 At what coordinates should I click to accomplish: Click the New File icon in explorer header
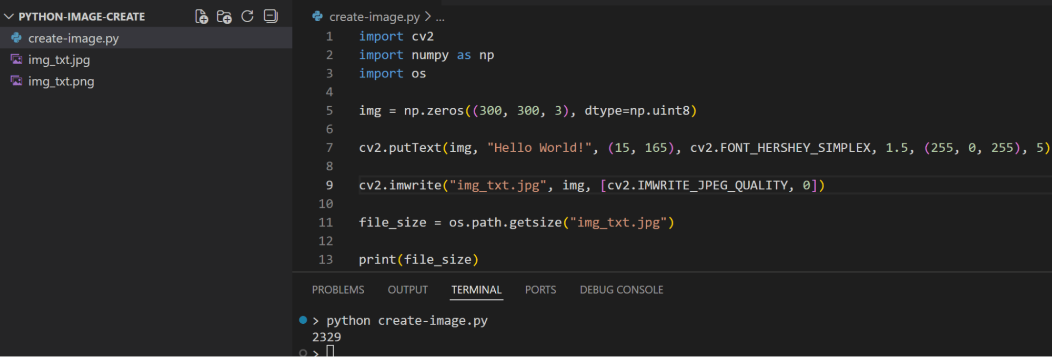pos(202,17)
